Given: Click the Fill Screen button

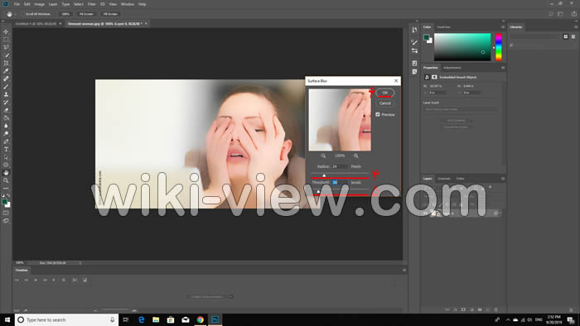Looking at the screenshot, I should pyautogui.click(x=110, y=14).
